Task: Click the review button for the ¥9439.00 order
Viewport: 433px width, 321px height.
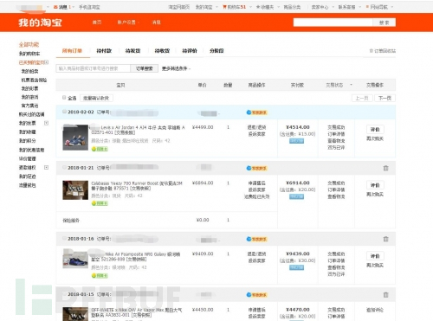Action: pos(375,256)
